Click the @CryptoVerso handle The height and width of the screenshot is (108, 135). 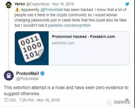pos(38,4)
